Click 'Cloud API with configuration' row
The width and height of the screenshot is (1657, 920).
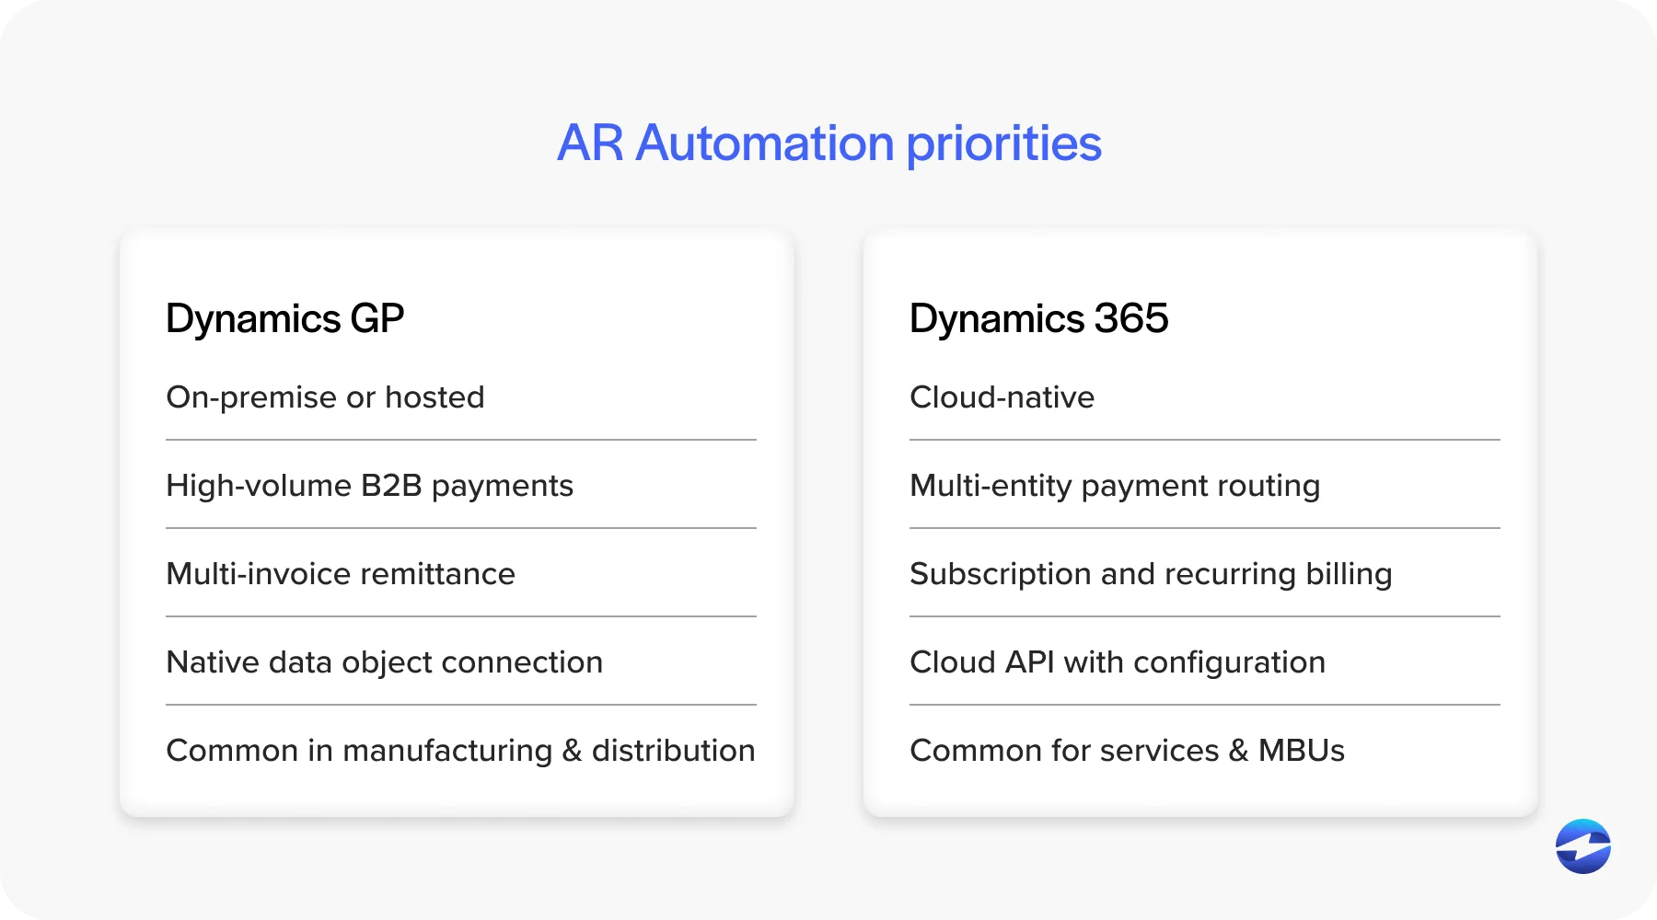[1205, 661]
